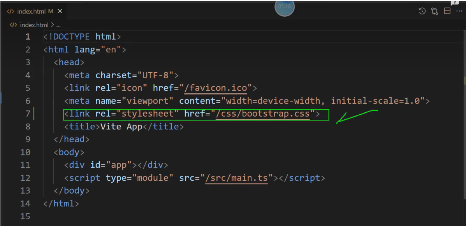
Task: Close the index.html tab
Action: point(60,11)
